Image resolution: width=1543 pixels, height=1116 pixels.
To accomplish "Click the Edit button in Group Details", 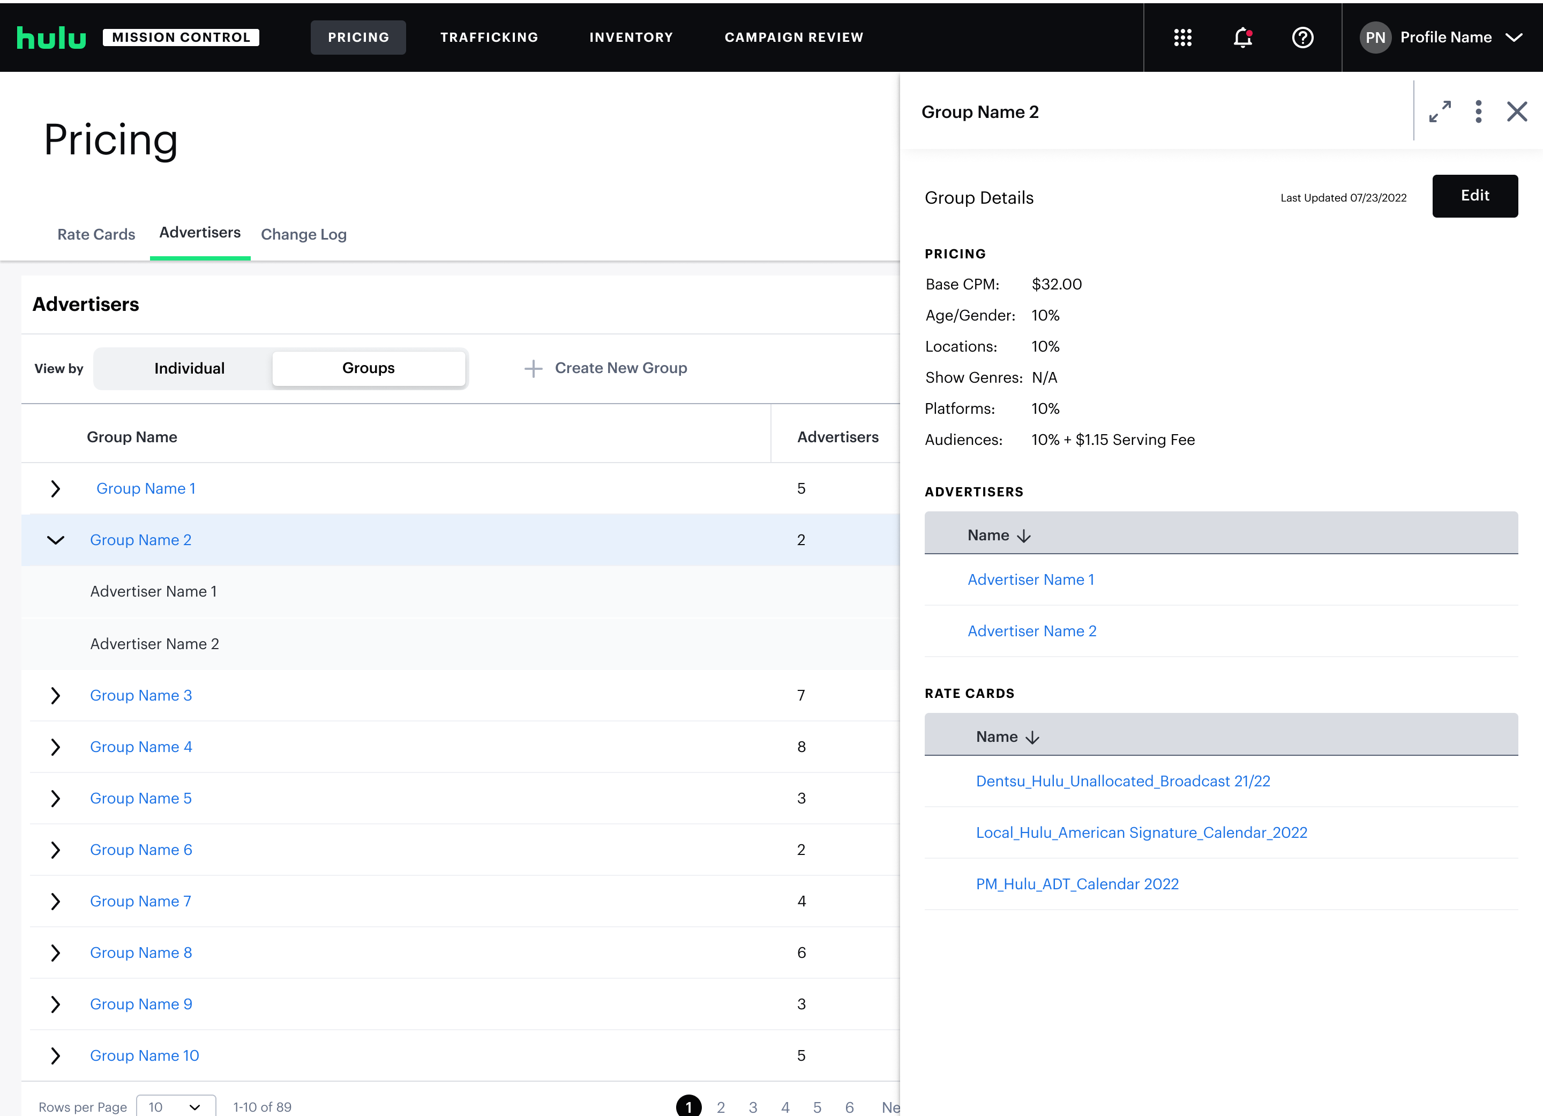I will [x=1474, y=196].
